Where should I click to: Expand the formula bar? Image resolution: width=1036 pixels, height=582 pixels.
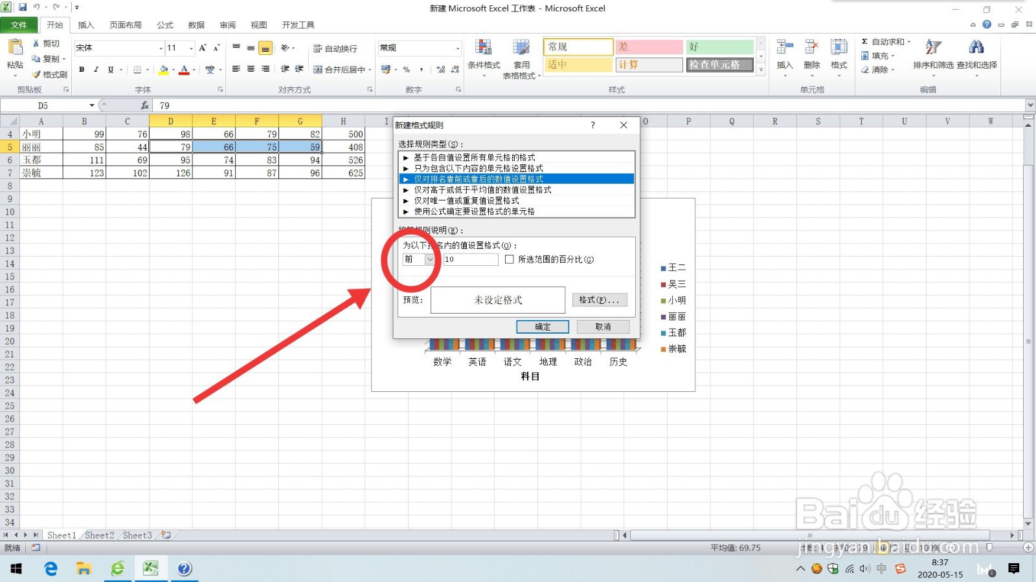[1030, 105]
